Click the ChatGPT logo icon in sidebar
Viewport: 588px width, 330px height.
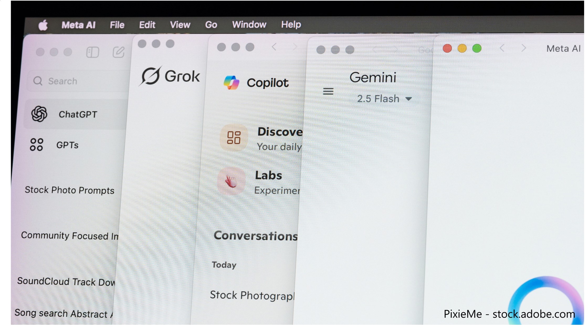pos(39,114)
